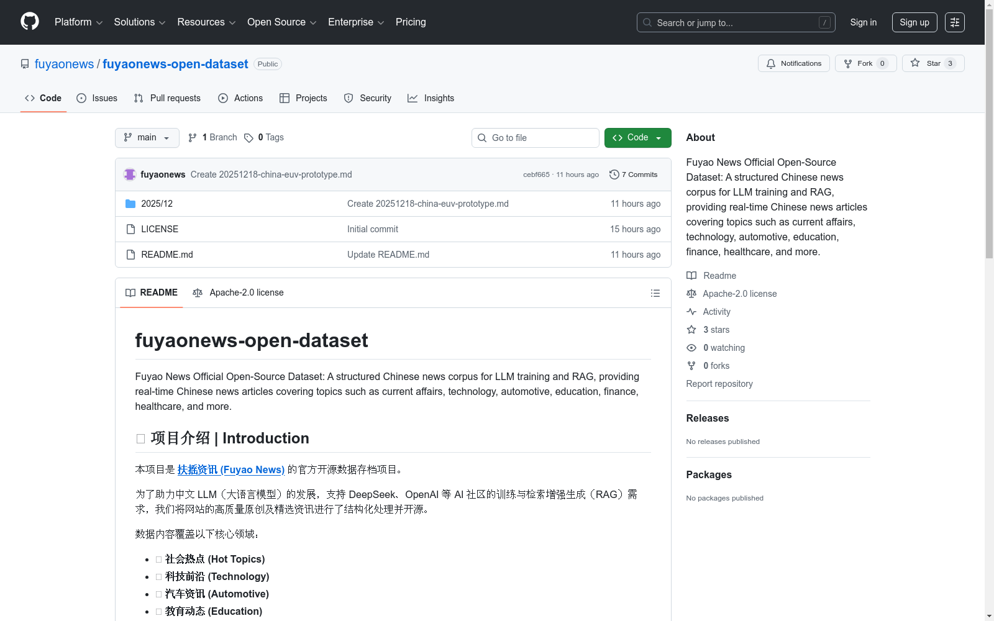The height and width of the screenshot is (621, 994).
Task: Click the Sign up button
Action: (x=914, y=22)
